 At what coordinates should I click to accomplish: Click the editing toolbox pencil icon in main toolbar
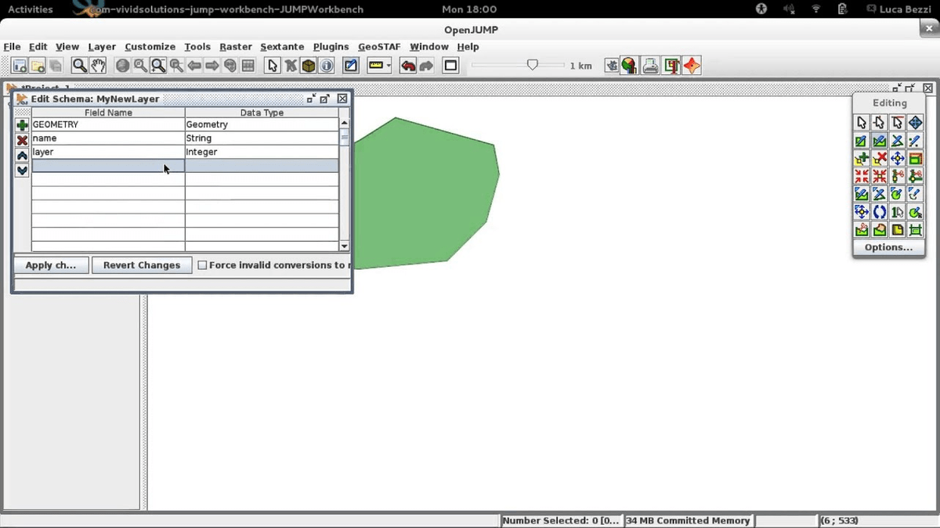point(351,66)
